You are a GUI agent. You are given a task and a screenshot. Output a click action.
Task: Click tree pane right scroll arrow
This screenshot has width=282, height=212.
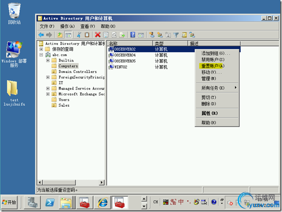pyautogui.click(x=102, y=182)
